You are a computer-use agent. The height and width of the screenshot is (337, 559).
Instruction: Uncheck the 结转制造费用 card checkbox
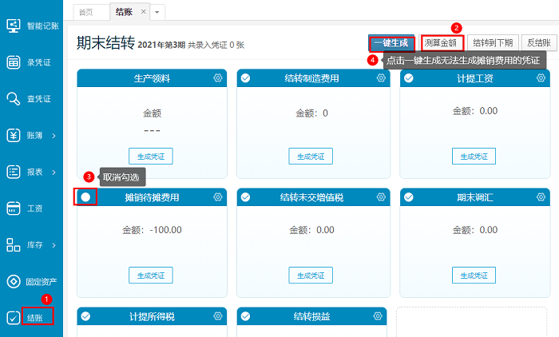pyautogui.click(x=247, y=78)
